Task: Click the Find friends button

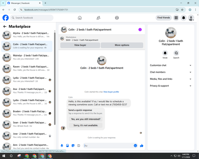Action: (x=164, y=17)
